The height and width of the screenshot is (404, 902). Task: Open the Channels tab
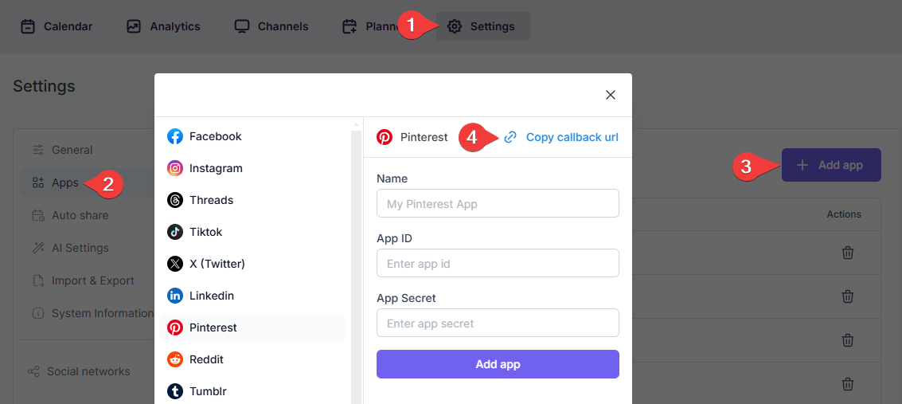point(271,26)
